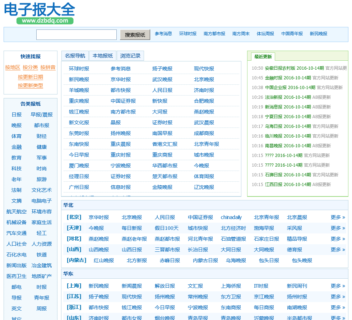The image size is (352, 320).
Task: Click the 电子报大全 site logo
Action: pyautogui.click(x=40, y=13)
